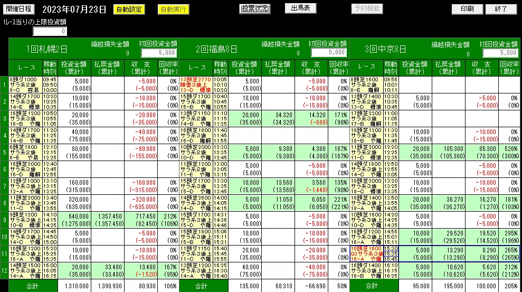This screenshot has height=292, width=522.
Task: Select the 1回札幌2日 venue header
Action: pos(47,49)
